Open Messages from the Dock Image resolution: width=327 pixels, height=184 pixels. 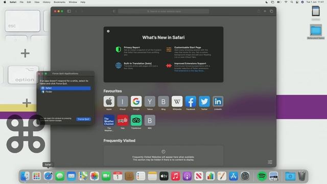click(60, 176)
